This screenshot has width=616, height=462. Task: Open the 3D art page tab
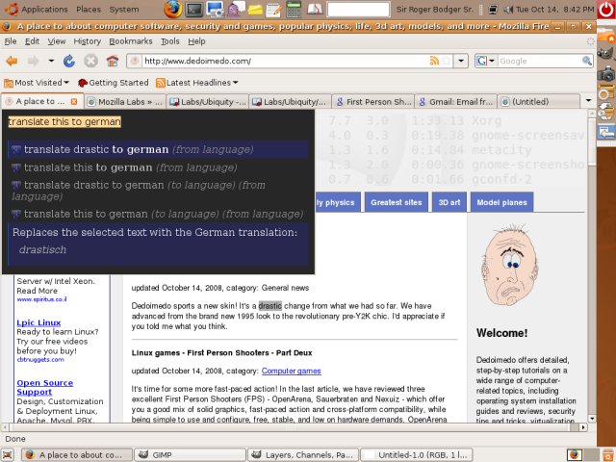pyautogui.click(x=449, y=202)
